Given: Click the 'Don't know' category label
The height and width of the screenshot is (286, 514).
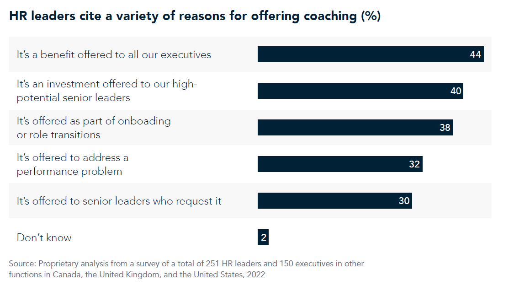Looking at the screenshot, I should tap(44, 237).
